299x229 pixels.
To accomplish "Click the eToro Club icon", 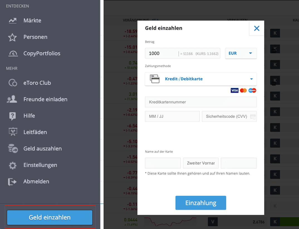I will [13, 83].
